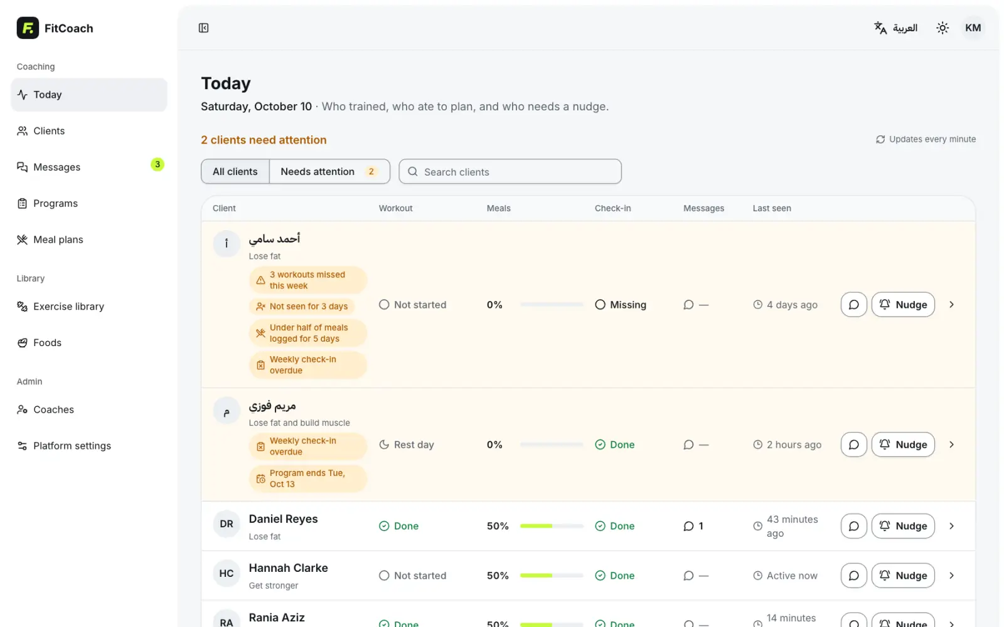This screenshot has height=627, width=1004.
Task: Expand Daniel Reyes row chevron
Action: pos(951,526)
